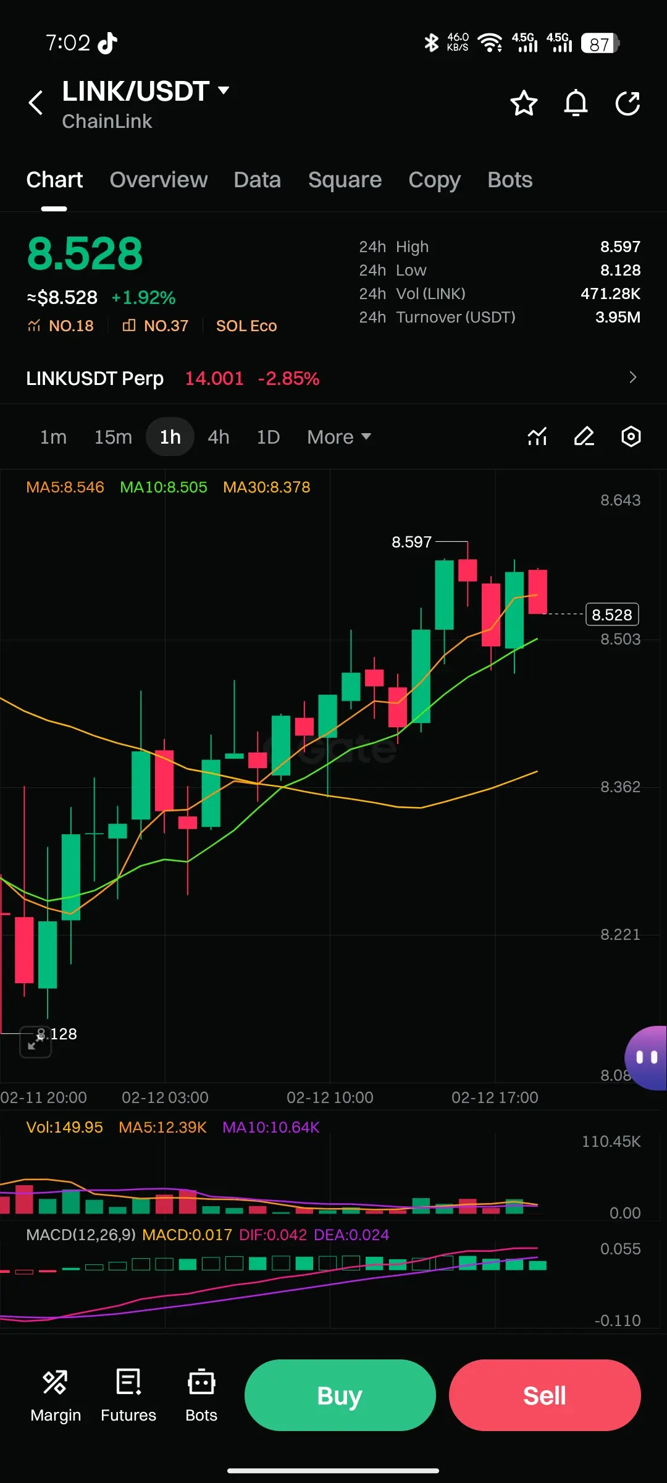Open the LINK/USDT pair dropdown

point(146,91)
